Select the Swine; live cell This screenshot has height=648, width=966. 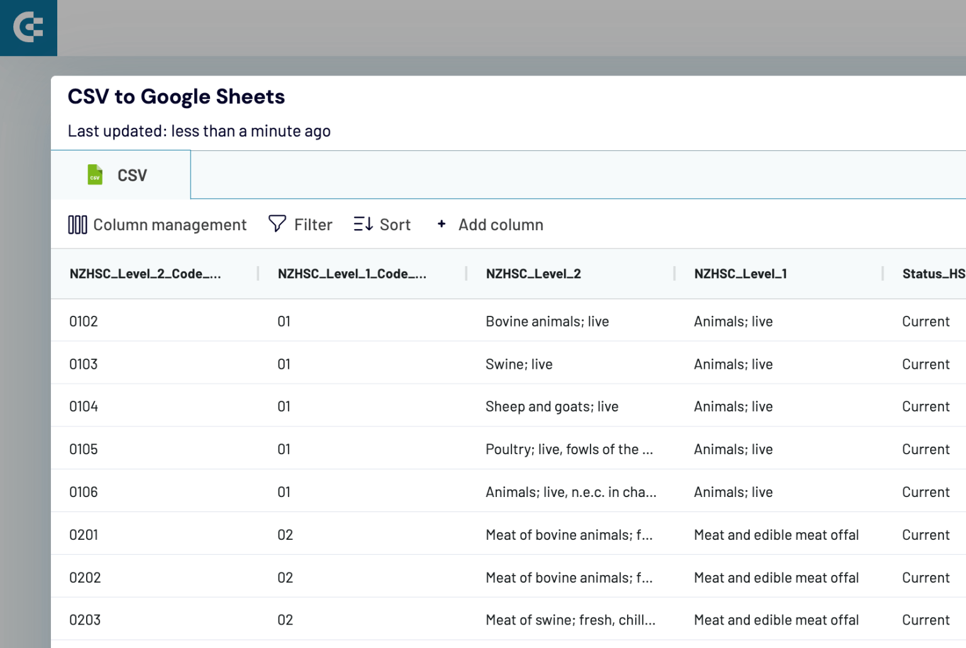click(x=519, y=364)
